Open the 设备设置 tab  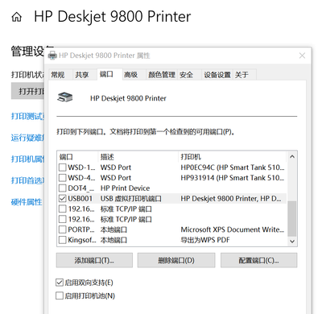217,75
